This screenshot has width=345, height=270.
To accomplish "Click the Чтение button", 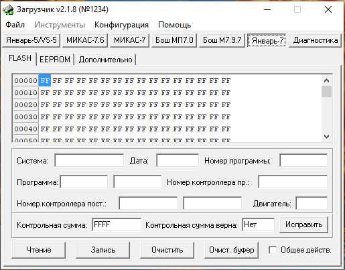I will (39, 250).
